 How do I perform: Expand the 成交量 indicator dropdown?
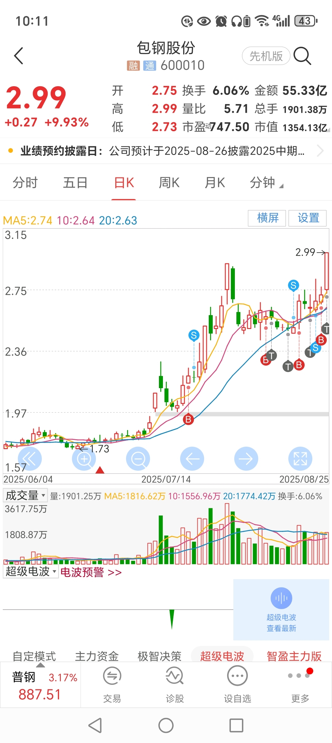tap(26, 495)
